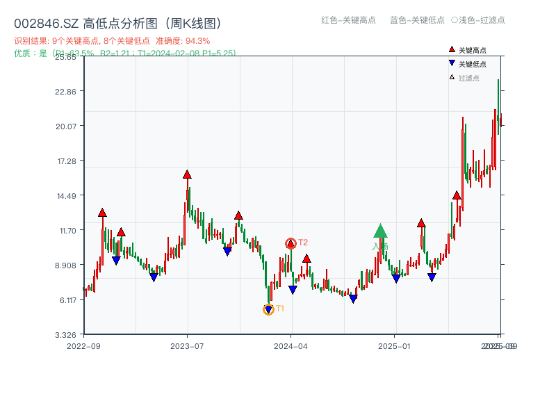Select the green 入场 entry arrow marker
This screenshot has height=417, width=556.
coord(380,231)
